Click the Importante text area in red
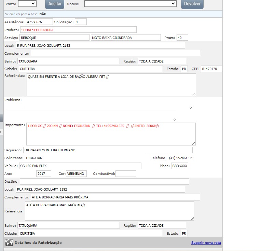This screenshot has width=276, height=251. point(111,134)
